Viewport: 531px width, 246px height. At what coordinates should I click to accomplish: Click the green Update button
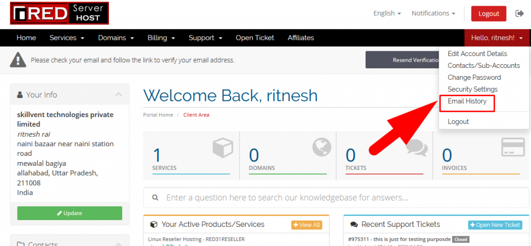[69, 213]
